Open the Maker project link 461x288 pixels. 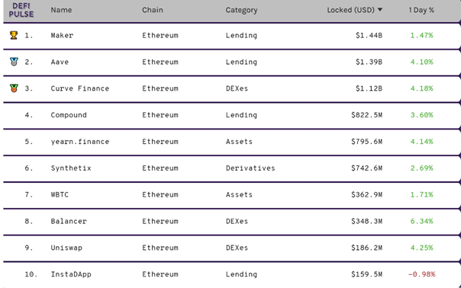[x=62, y=35]
